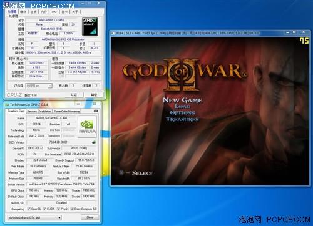Select Treasures in God of War menu
This screenshot has height=226, width=313.
pyautogui.click(x=182, y=119)
